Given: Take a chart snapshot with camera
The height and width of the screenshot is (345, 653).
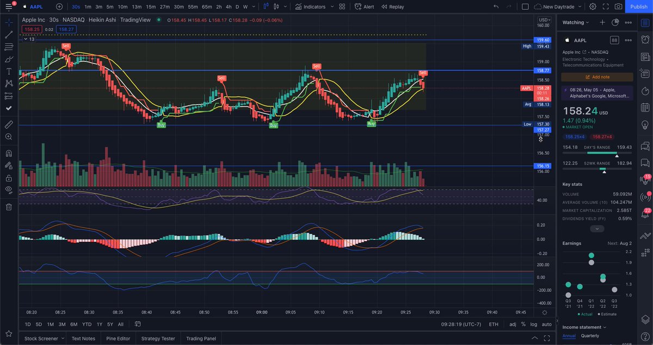Looking at the screenshot, I should (618, 7).
